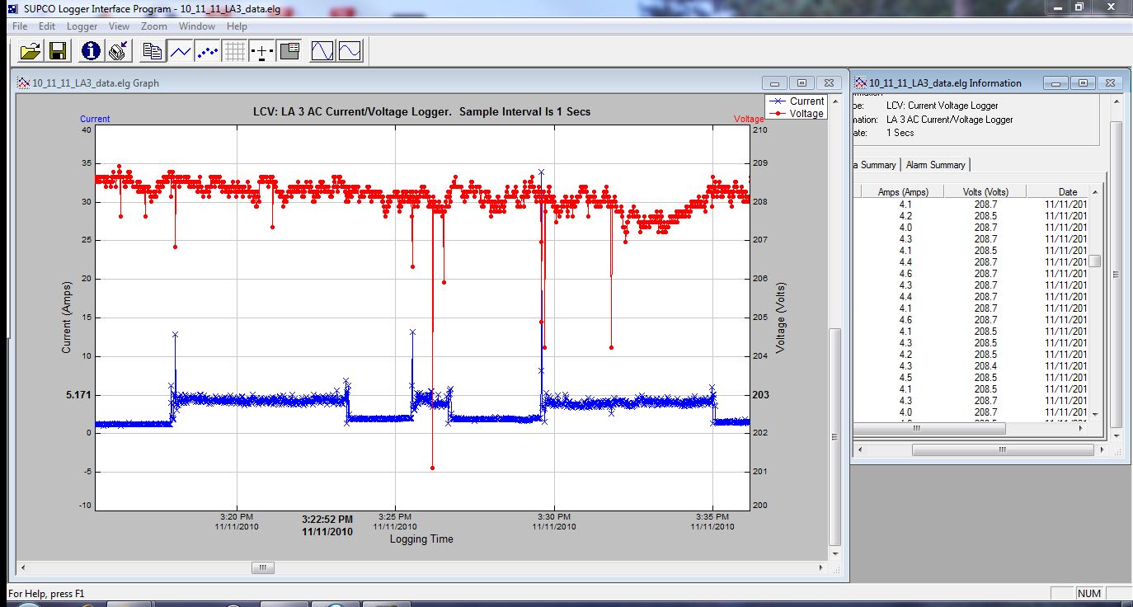Select the line graph view icon
The image size is (1133, 607).
180,51
